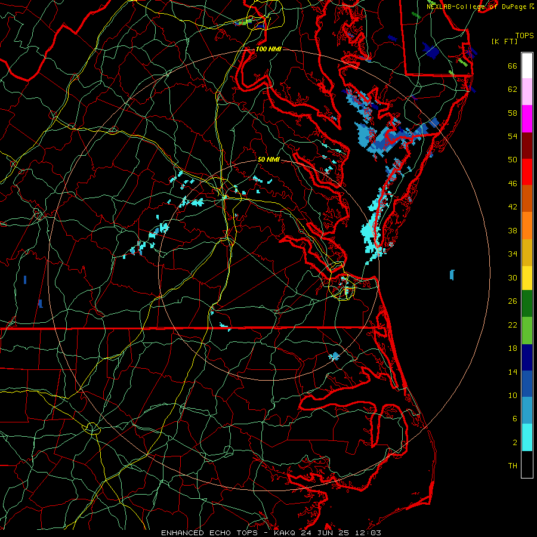
Task: Click the '62' legend value
Action: (513, 89)
